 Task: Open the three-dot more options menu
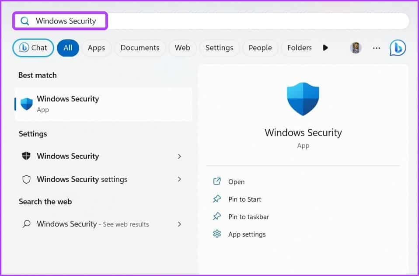pyautogui.click(x=377, y=48)
